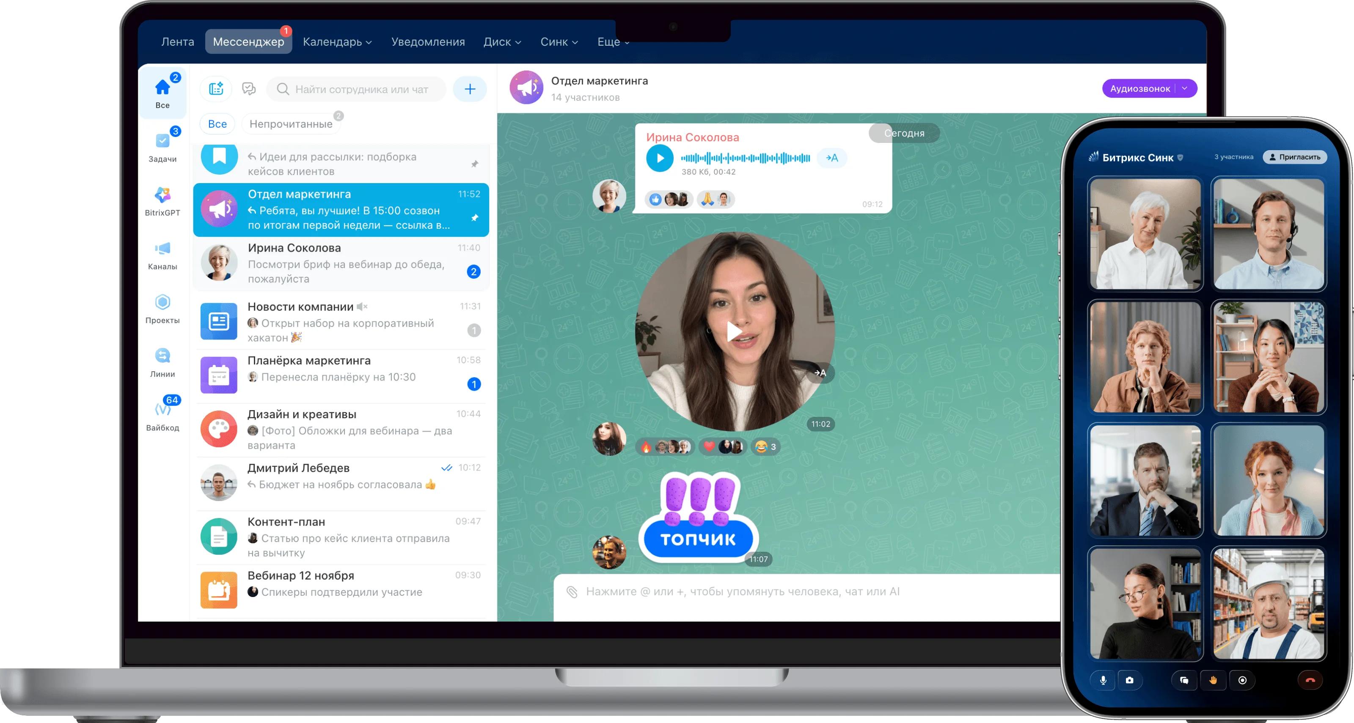Click the mark-chats-read bubble icon beside search

pos(249,89)
